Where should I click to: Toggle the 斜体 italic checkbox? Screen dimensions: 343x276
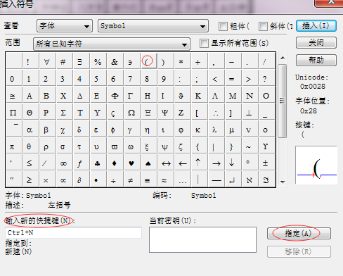263,26
